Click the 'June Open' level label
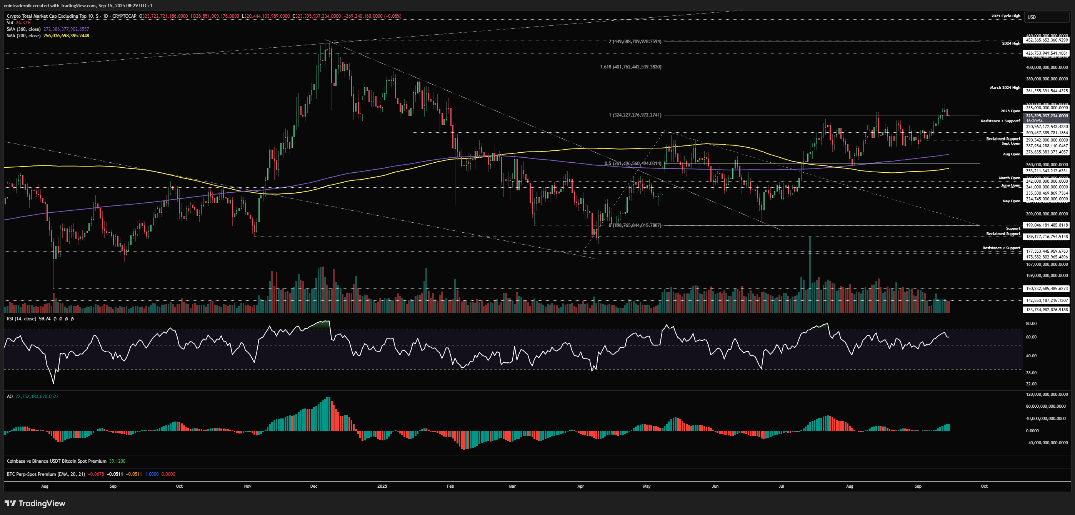 pyautogui.click(x=1010, y=185)
